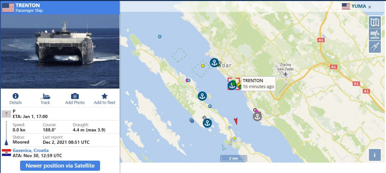Screen dimensions: 386x173
Task: Open the map layers icon
Action: 375,22
